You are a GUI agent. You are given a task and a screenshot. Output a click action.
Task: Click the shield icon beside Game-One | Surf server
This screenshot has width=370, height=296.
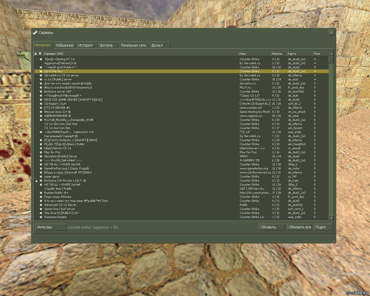click(x=41, y=209)
